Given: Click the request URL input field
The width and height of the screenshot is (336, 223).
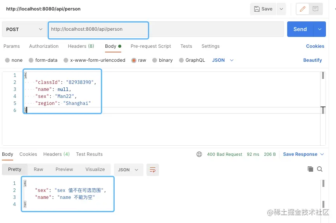Looking at the screenshot, I should pyautogui.click(x=166, y=29).
